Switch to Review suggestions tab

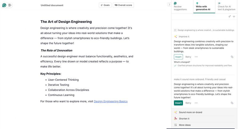click(182, 7)
